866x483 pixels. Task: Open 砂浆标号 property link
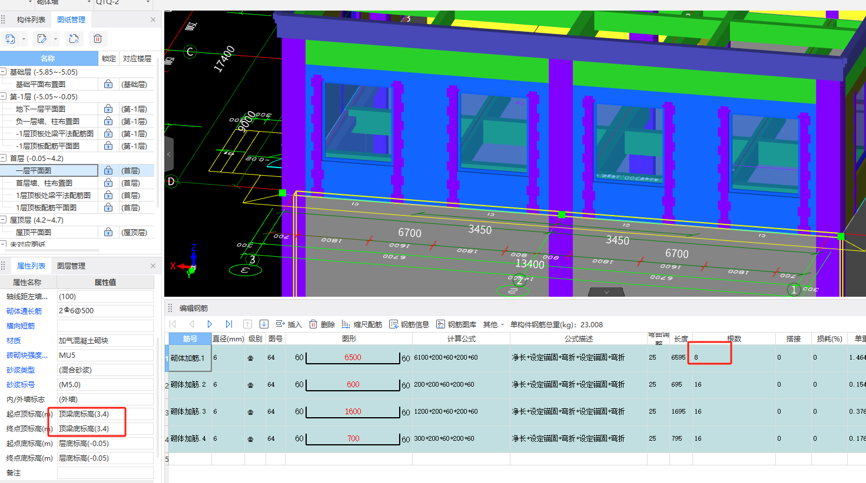[21, 384]
